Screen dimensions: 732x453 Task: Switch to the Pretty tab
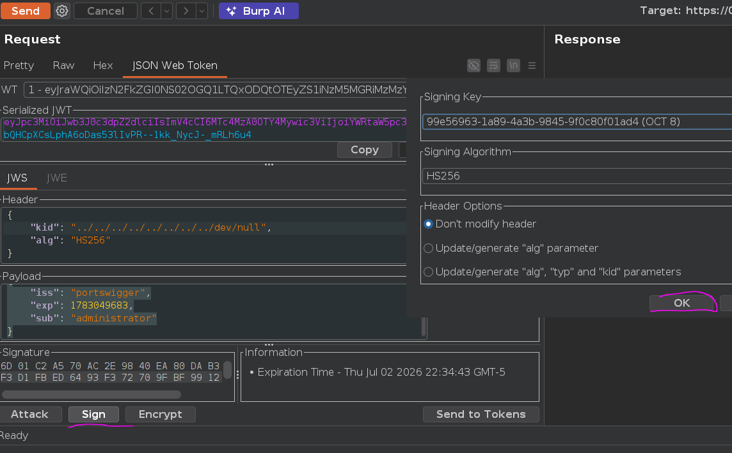click(19, 65)
